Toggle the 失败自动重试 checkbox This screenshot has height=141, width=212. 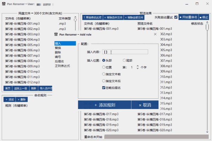pos(176,17)
